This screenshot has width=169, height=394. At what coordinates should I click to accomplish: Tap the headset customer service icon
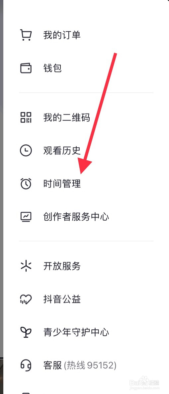point(26,365)
